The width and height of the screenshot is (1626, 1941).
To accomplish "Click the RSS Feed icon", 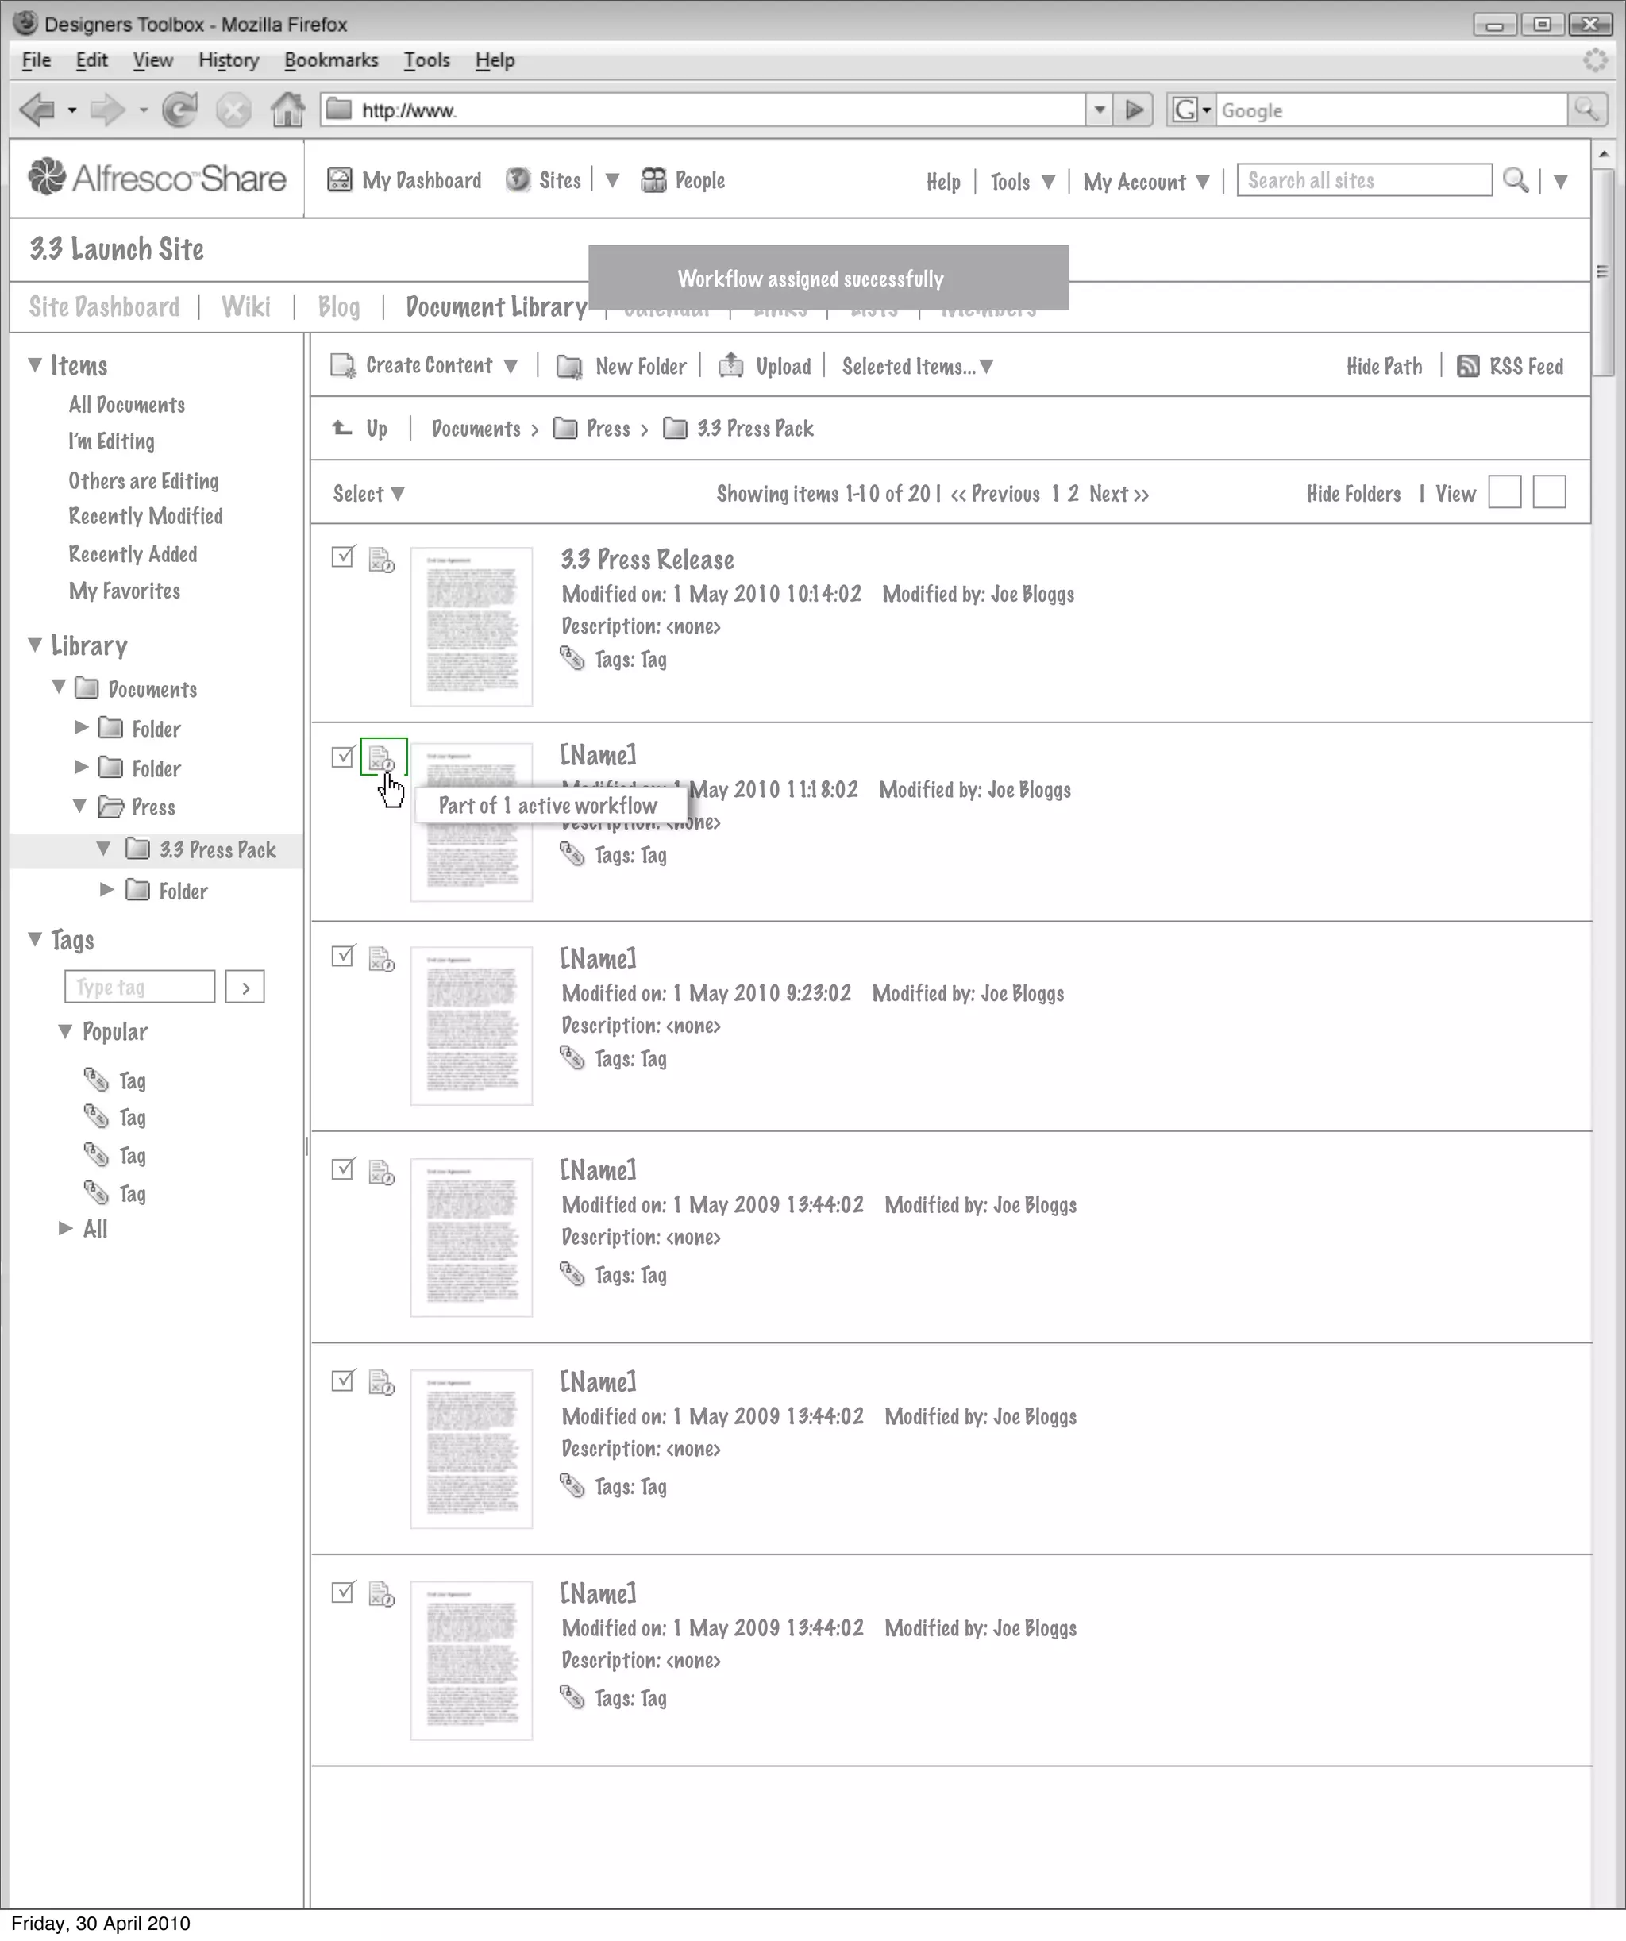I will pyautogui.click(x=1467, y=366).
